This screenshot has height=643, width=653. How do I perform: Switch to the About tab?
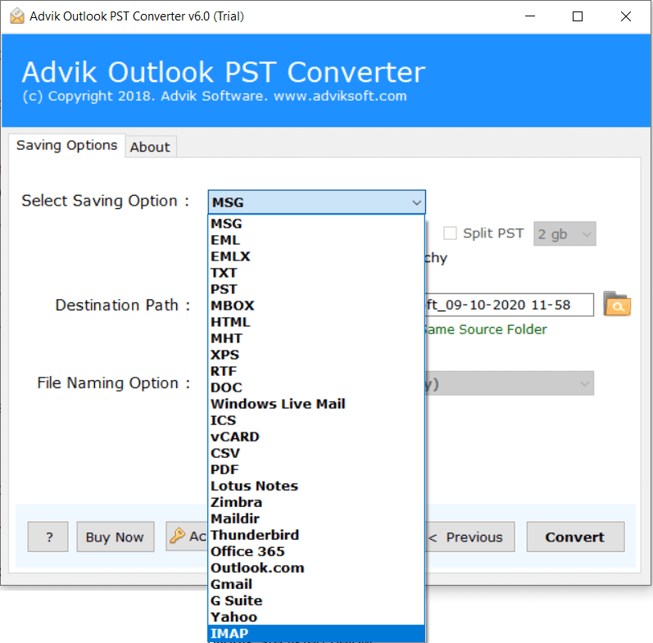(x=150, y=147)
